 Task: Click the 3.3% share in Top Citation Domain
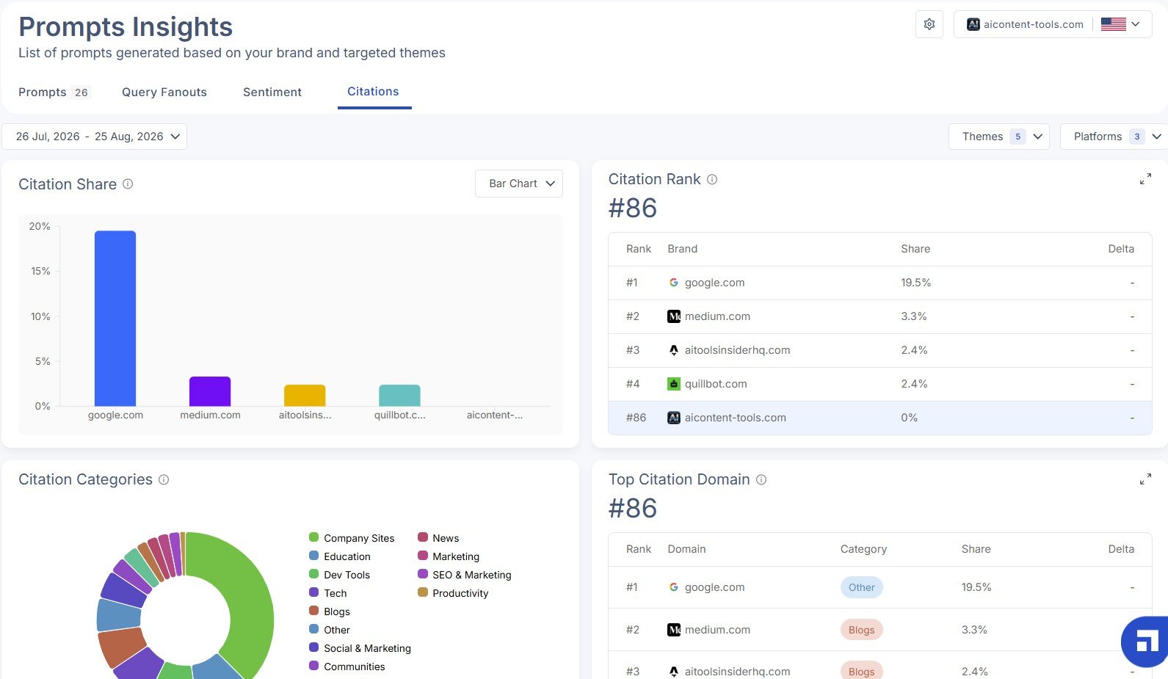coord(974,630)
